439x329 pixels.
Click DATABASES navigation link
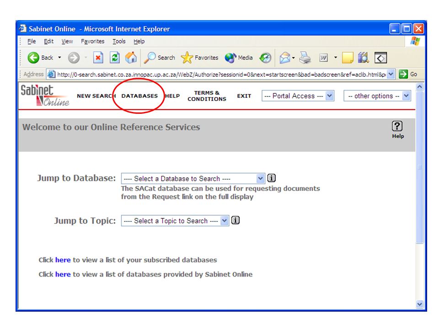pyautogui.click(x=139, y=96)
